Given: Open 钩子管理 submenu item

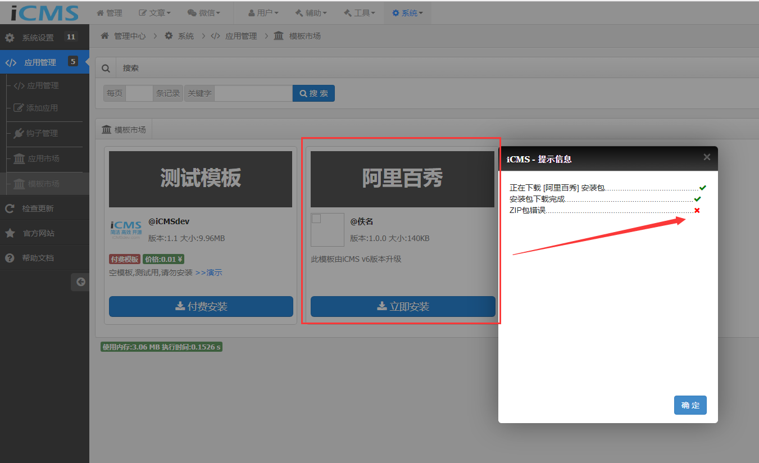Looking at the screenshot, I should click(42, 133).
